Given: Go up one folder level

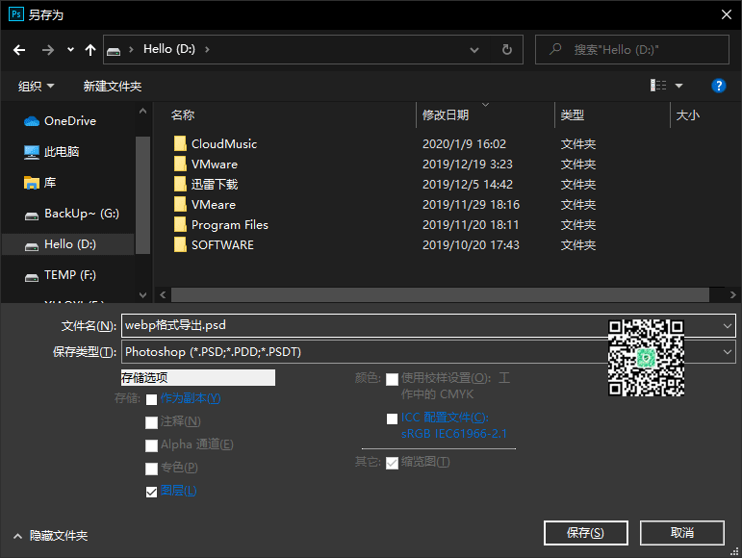Looking at the screenshot, I should (90, 49).
